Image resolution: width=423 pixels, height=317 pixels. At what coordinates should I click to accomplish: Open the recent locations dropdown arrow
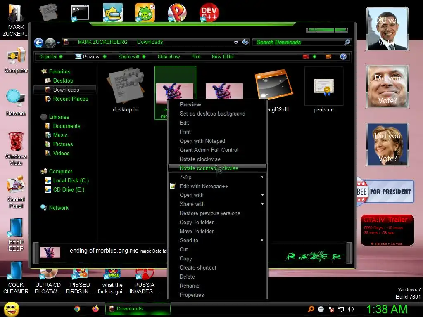tap(58, 43)
